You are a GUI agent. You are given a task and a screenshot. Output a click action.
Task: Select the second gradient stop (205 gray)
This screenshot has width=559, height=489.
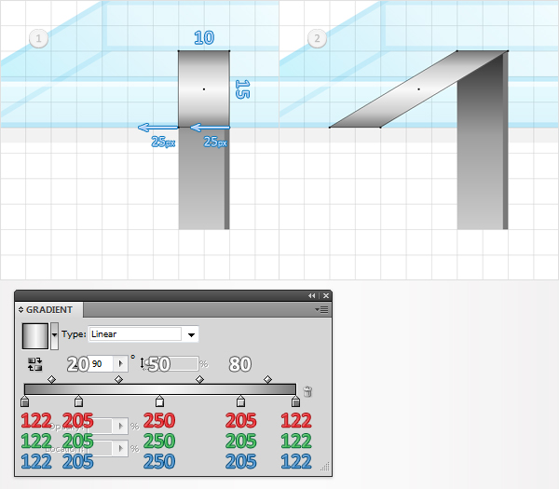[x=79, y=401]
